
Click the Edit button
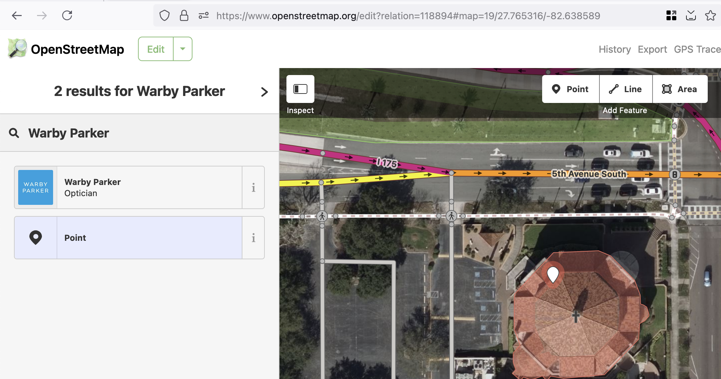click(156, 49)
